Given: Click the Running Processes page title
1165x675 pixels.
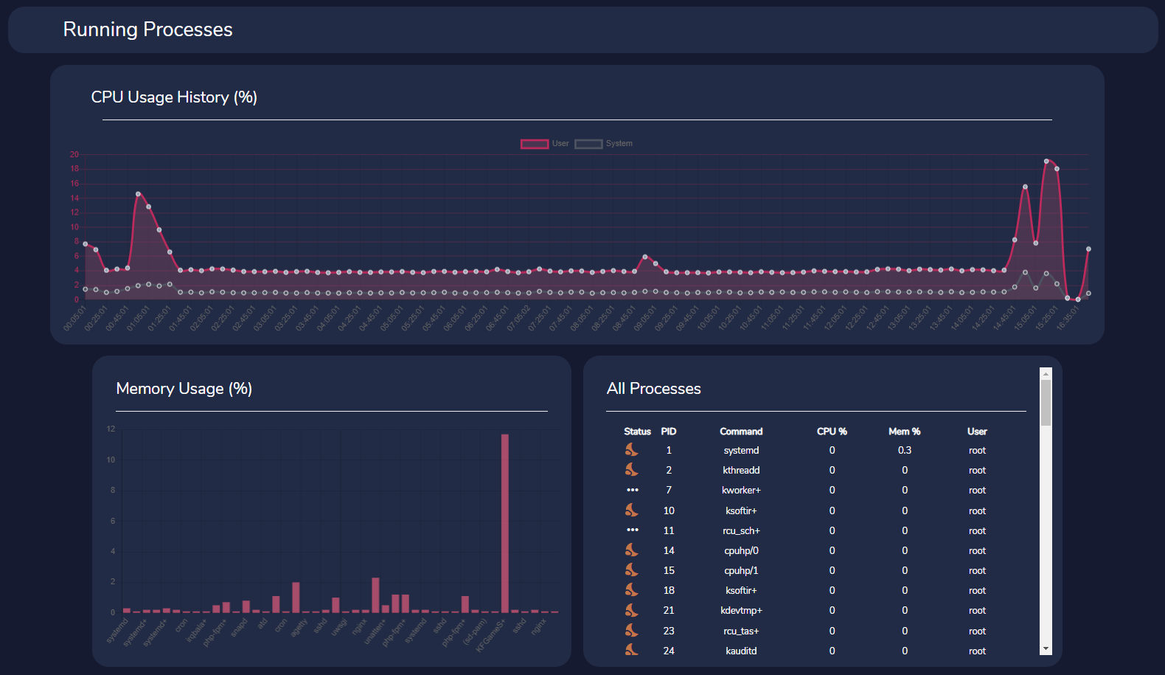Looking at the screenshot, I should tap(147, 30).
